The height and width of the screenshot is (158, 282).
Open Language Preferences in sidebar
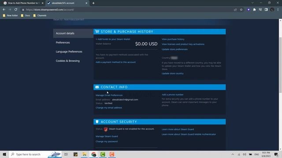[69, 52]
